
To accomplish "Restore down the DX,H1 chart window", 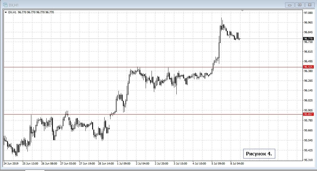I will pos(300,5).
